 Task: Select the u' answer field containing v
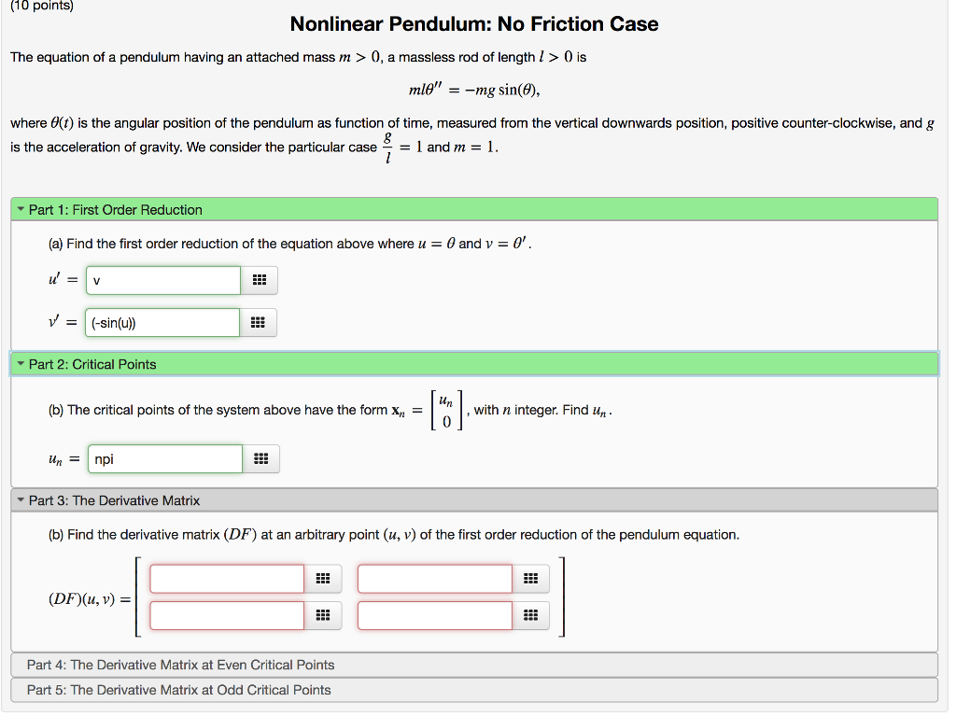162,279
